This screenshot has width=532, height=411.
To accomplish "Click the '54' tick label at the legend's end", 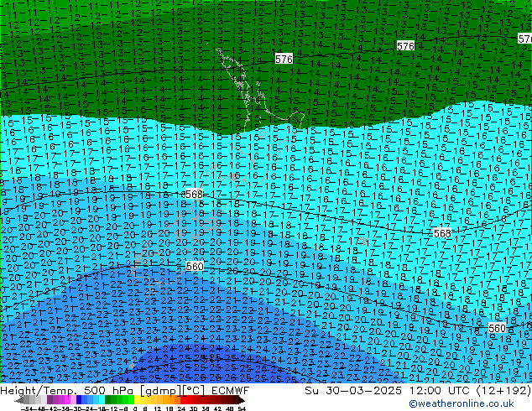I will click(x=241, y=408).
